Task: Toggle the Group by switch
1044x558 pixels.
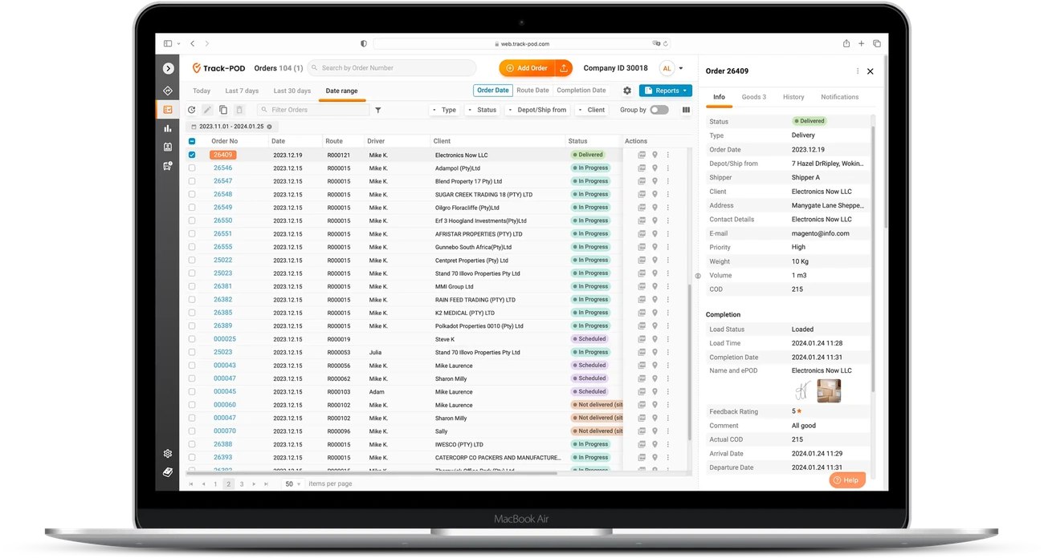Action: click(659, 110)
